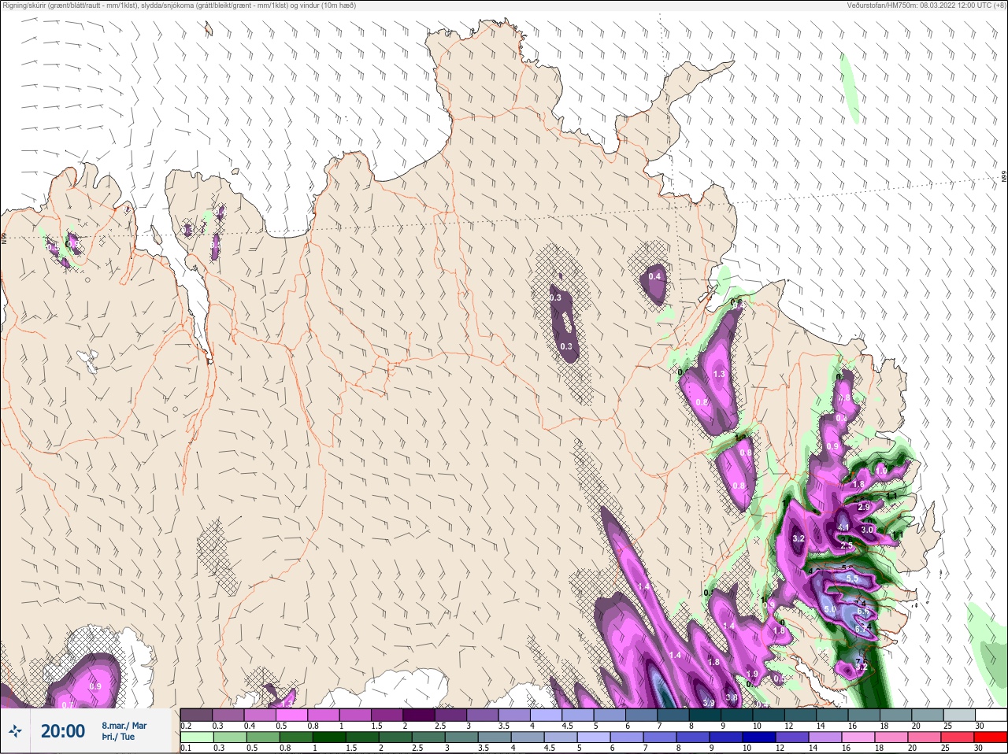Select the palest green rain-legend swatch above 0.1
The width and height of the screenshot is (1008, 754).
point(196,737)
